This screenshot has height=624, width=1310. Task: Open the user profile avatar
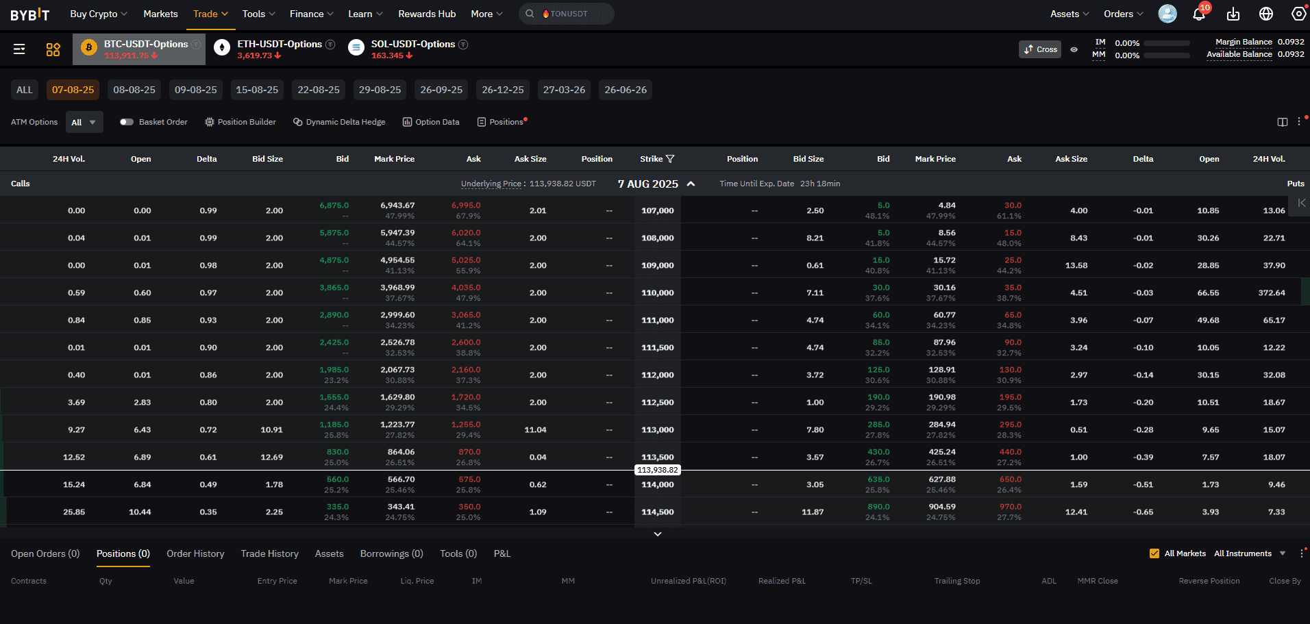(x=1167, y=14)
